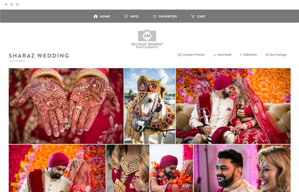
Task: Click the Download arrow icon
Action: 215,55
